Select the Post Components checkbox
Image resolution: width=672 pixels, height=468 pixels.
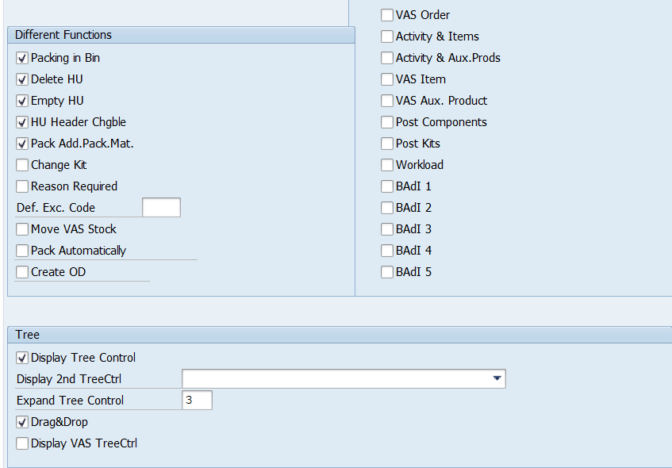coord(387,122)
